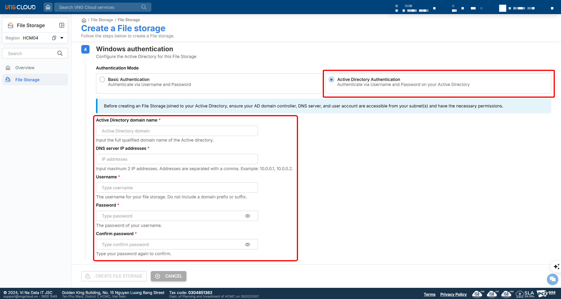This screenshot has height=299, width=561.
Task: Open Overview in the sidebar
Action: (x=25, y=68)
